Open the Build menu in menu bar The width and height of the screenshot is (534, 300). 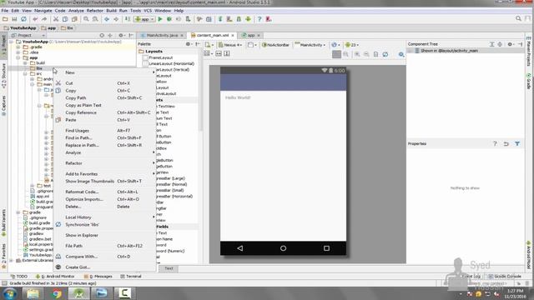click(x=111, y=11)
